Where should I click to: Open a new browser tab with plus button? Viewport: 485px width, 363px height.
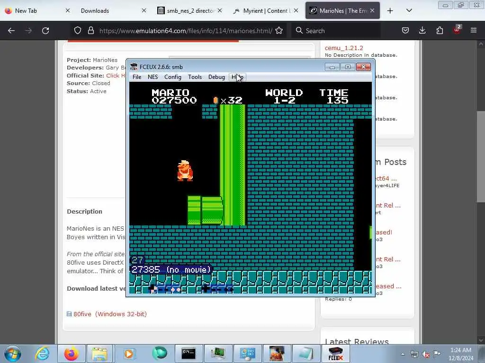[390, 11]
